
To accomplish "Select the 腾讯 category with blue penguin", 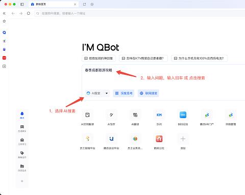I will coord(22,115).
